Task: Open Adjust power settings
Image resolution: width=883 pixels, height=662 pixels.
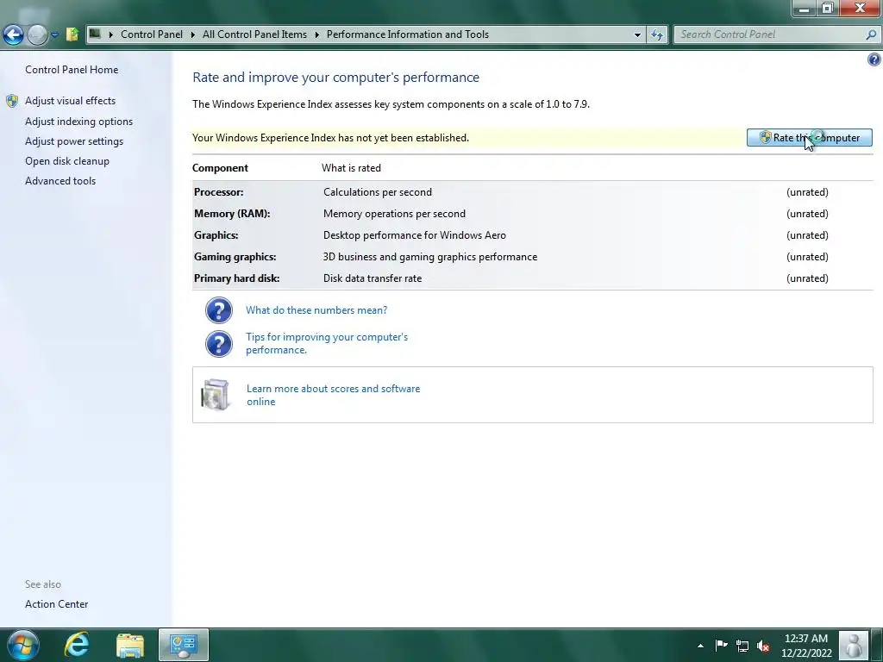Action: tap(74, 141)
